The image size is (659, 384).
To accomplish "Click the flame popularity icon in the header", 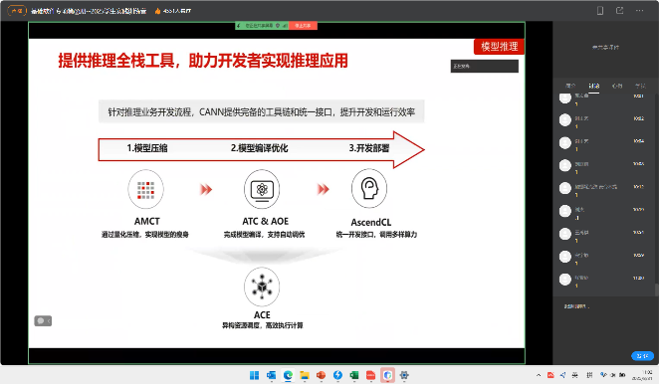I will click(x=157, y=11).
